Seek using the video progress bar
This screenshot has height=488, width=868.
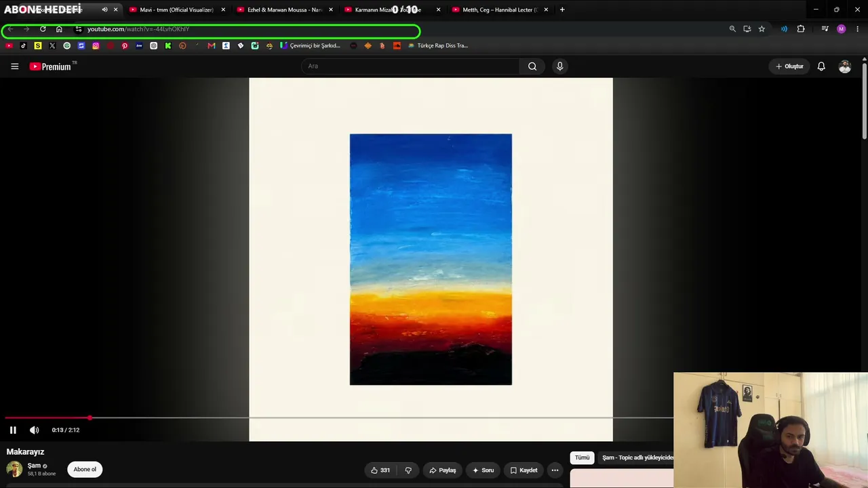[x=339, y=418]
